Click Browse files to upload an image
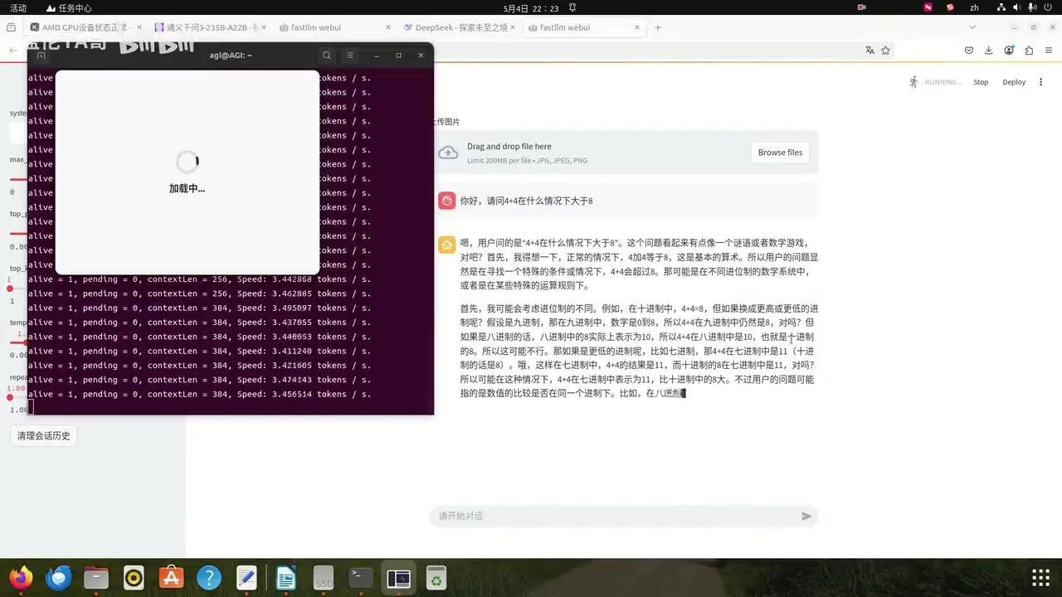 (x=779, y=152)
